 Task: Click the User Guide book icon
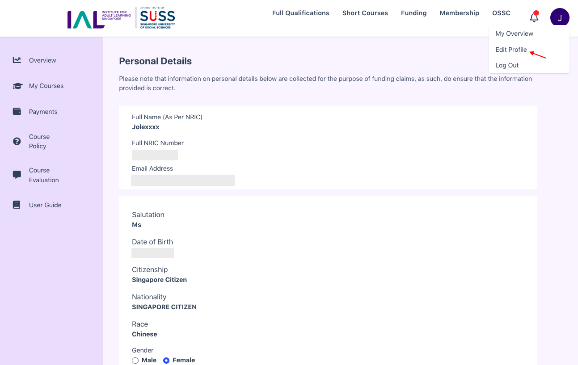pyautogui.click(x=17, y=205)
